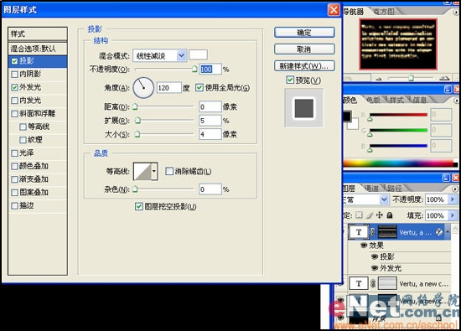Click the angle dial for light direction
This screenshot has height=331, width=461.
pos(143,88)
